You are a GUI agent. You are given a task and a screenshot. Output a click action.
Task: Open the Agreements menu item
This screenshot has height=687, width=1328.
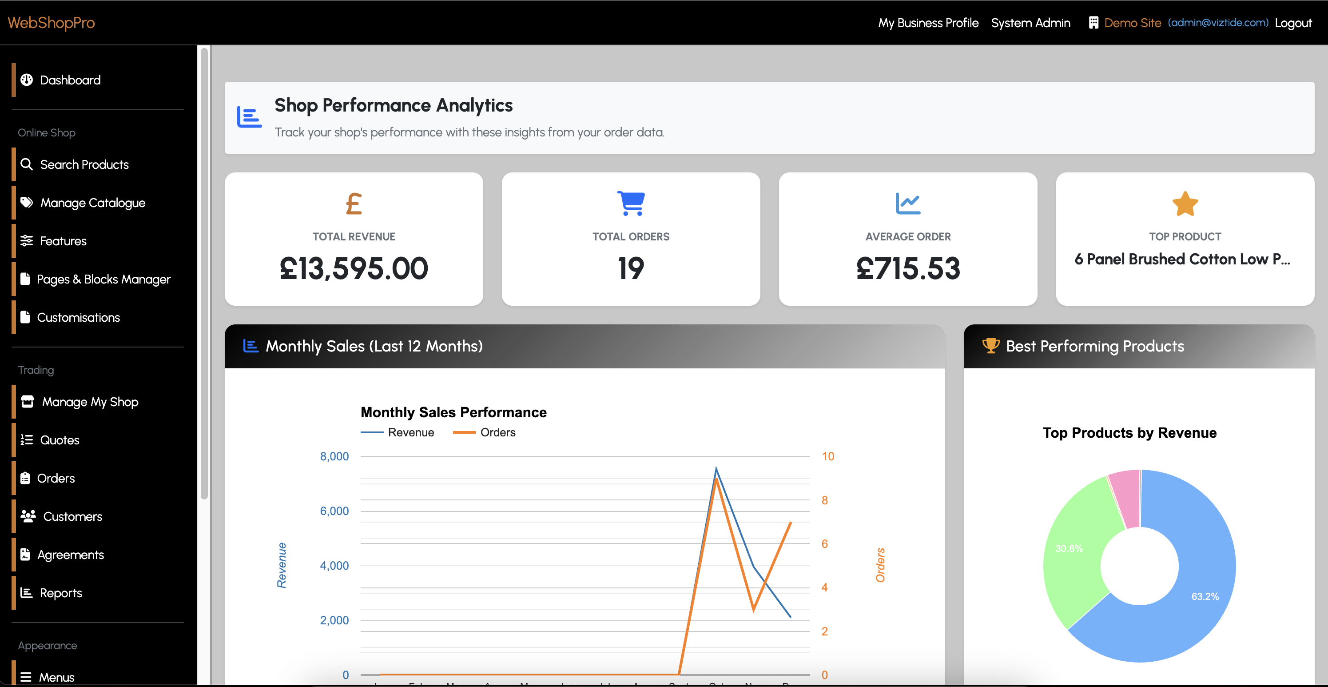pos(70,555)
